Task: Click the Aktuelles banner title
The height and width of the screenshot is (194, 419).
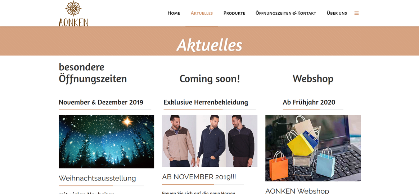Action: [x=209, y=45]
